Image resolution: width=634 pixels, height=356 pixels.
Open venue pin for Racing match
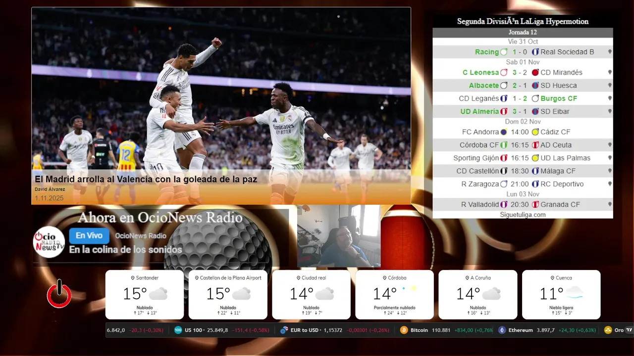tap(610, 52)
